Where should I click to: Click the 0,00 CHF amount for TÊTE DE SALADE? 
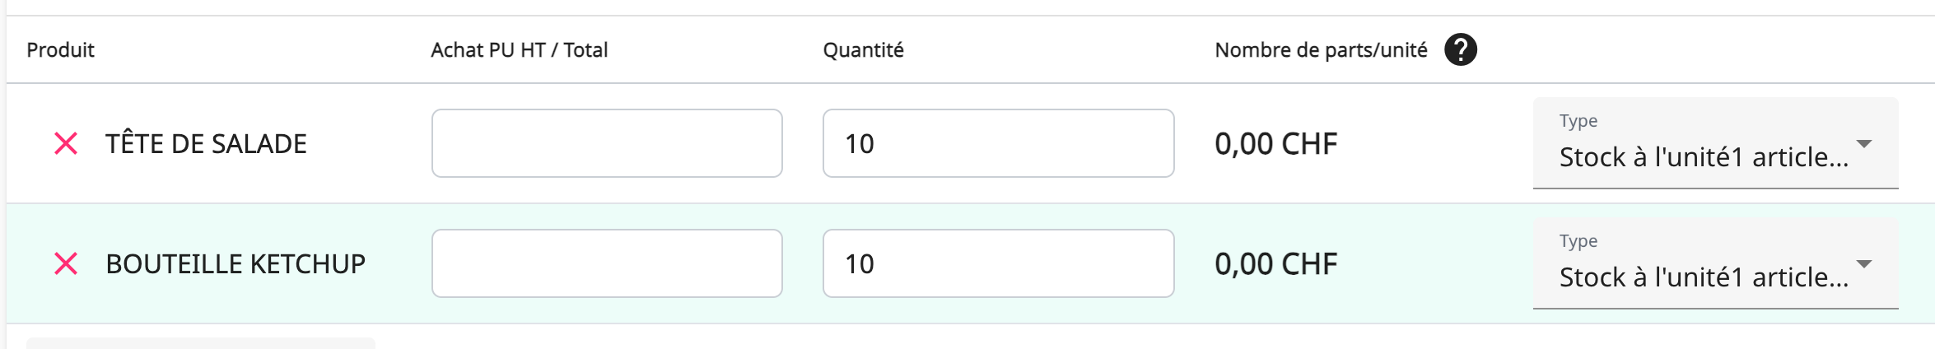click(1276, 144)
